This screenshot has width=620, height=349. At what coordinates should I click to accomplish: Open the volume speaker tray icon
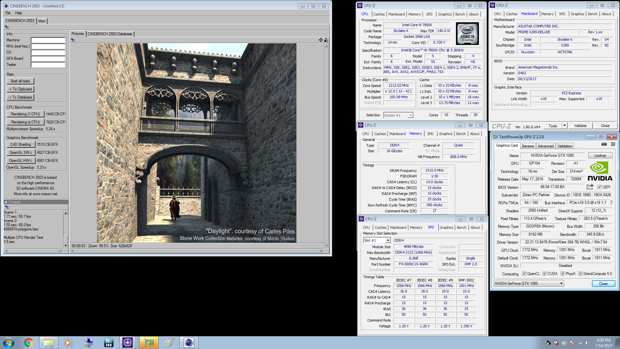587,343
